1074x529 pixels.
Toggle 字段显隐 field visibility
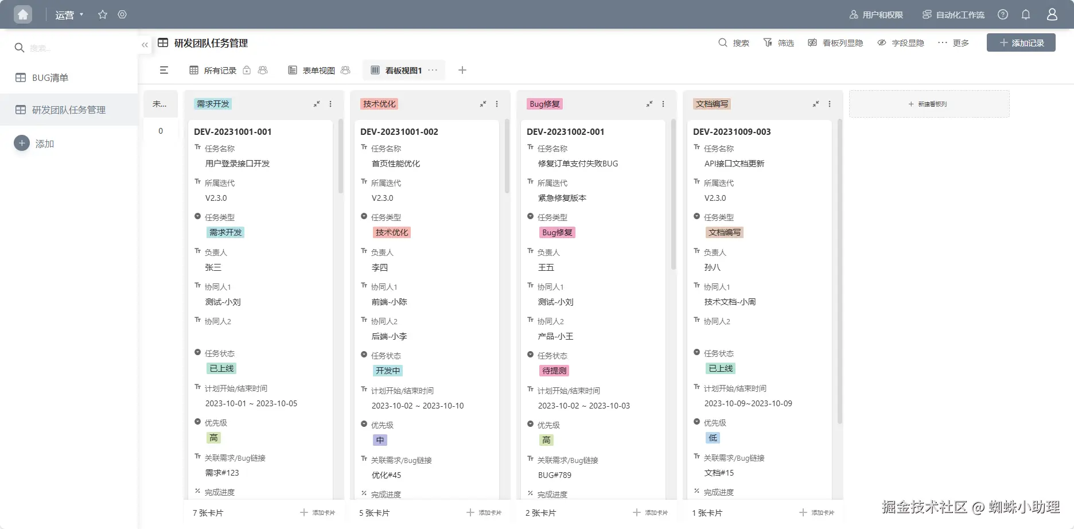pyautogui.click(x=901, y=43)
